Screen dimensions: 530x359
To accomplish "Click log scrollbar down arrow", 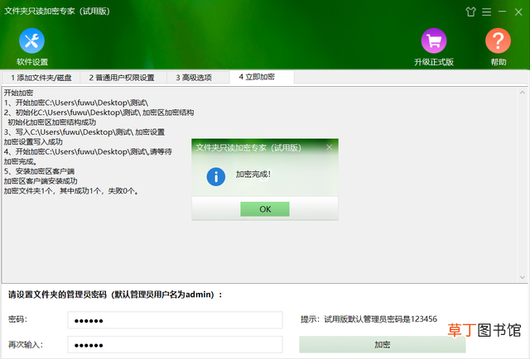I will (x=523, y=277).
